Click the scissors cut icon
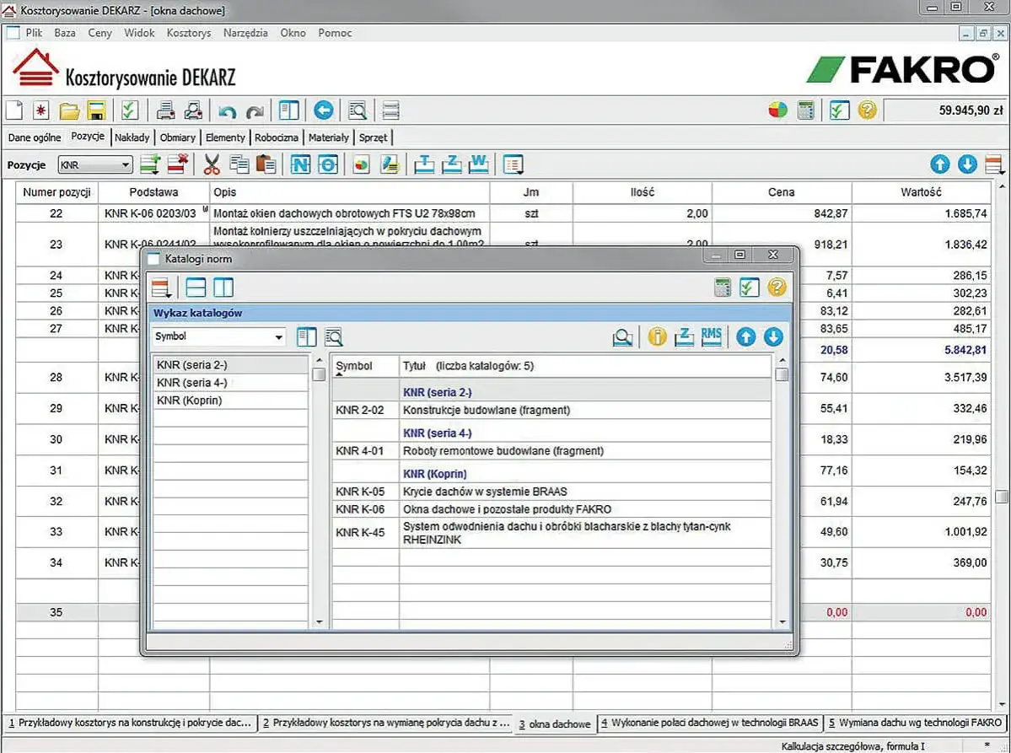 (212, 164)
